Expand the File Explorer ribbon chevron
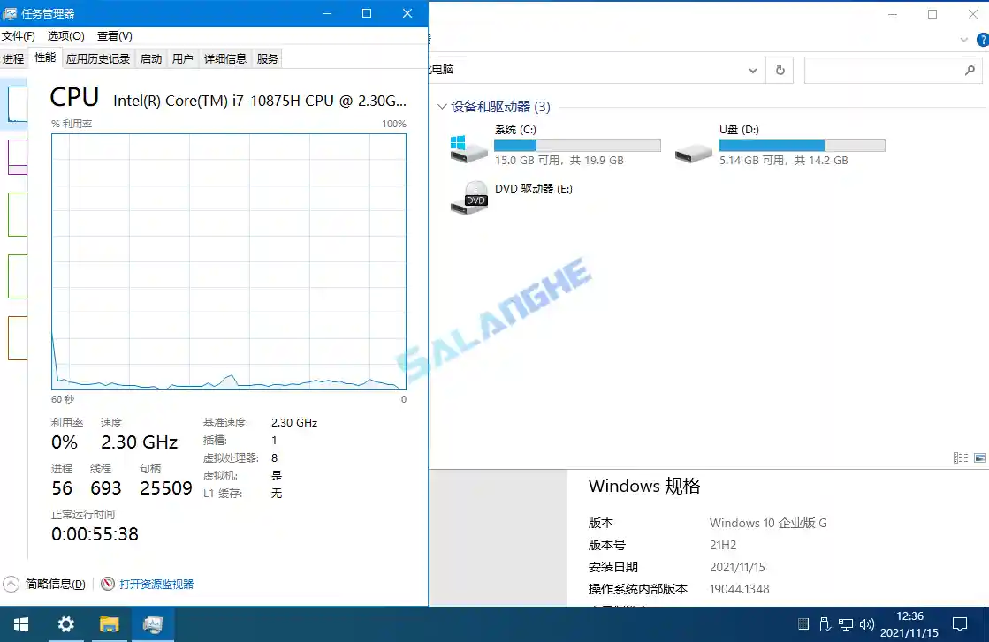Viewport: 989px width, 642px height. pos(963,39)
